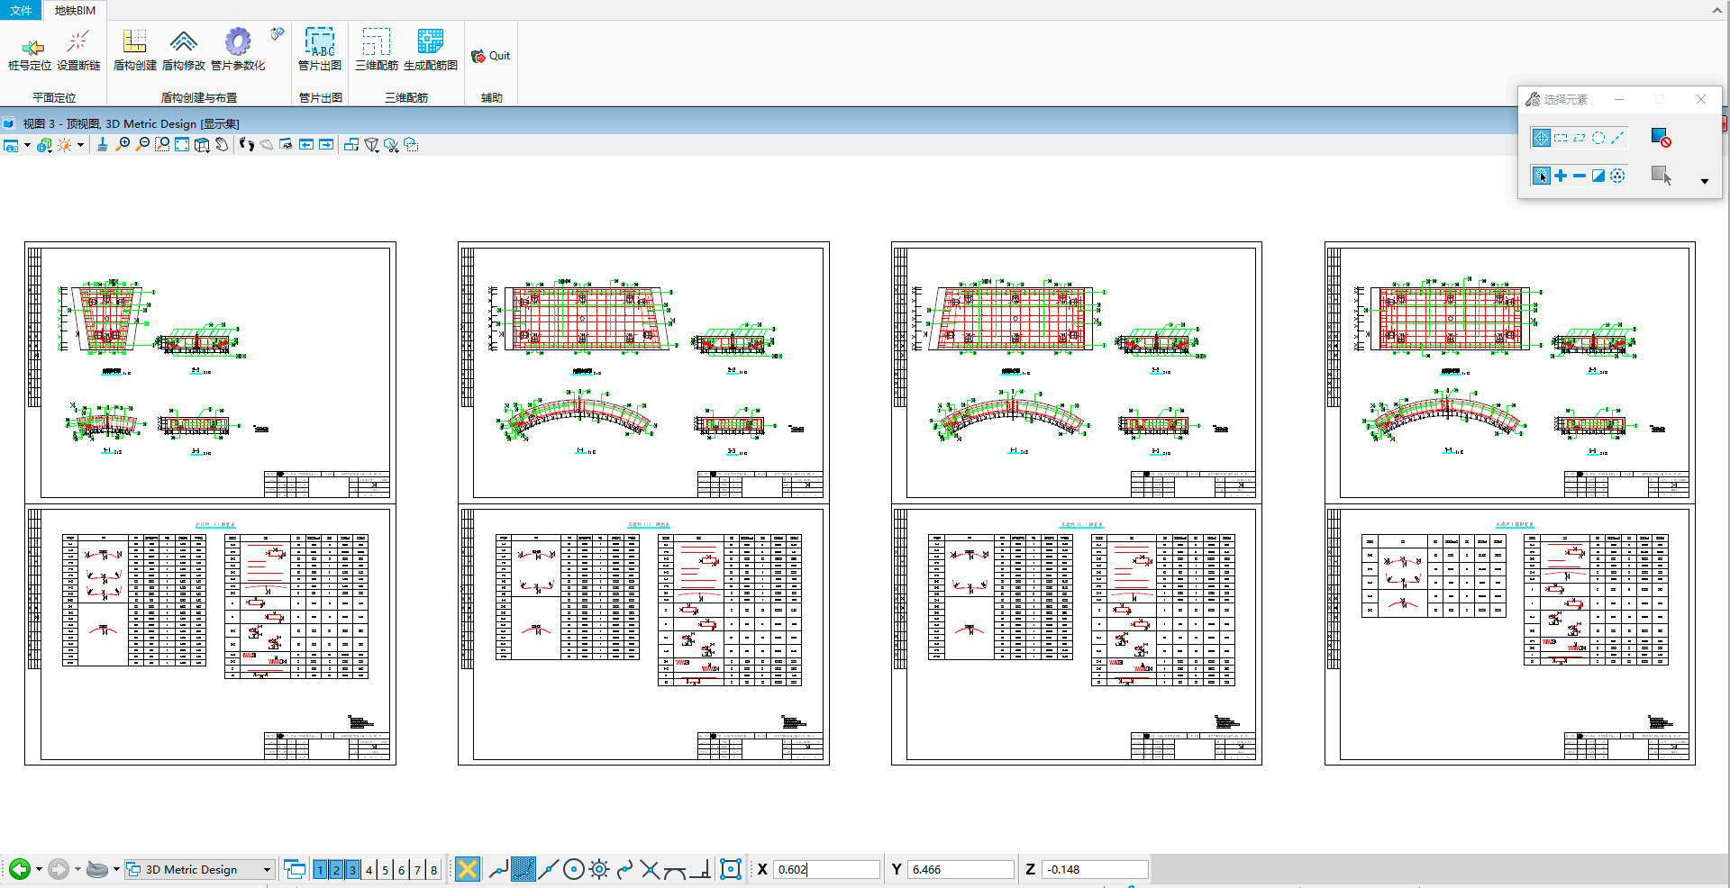Viewport: 1730px width, 888px height.
Task: Open the 文件 file tab
Action: 21,10
